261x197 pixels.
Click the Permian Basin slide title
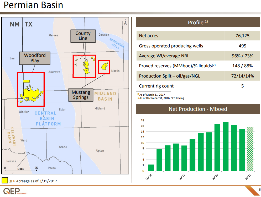tap(33, 5)
